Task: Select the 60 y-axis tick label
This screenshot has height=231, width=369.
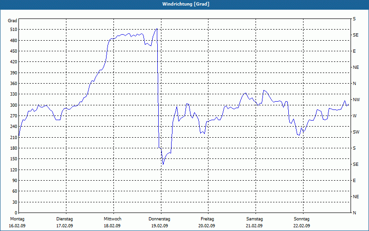Action: pyautogui.click(x=15, y=191)
